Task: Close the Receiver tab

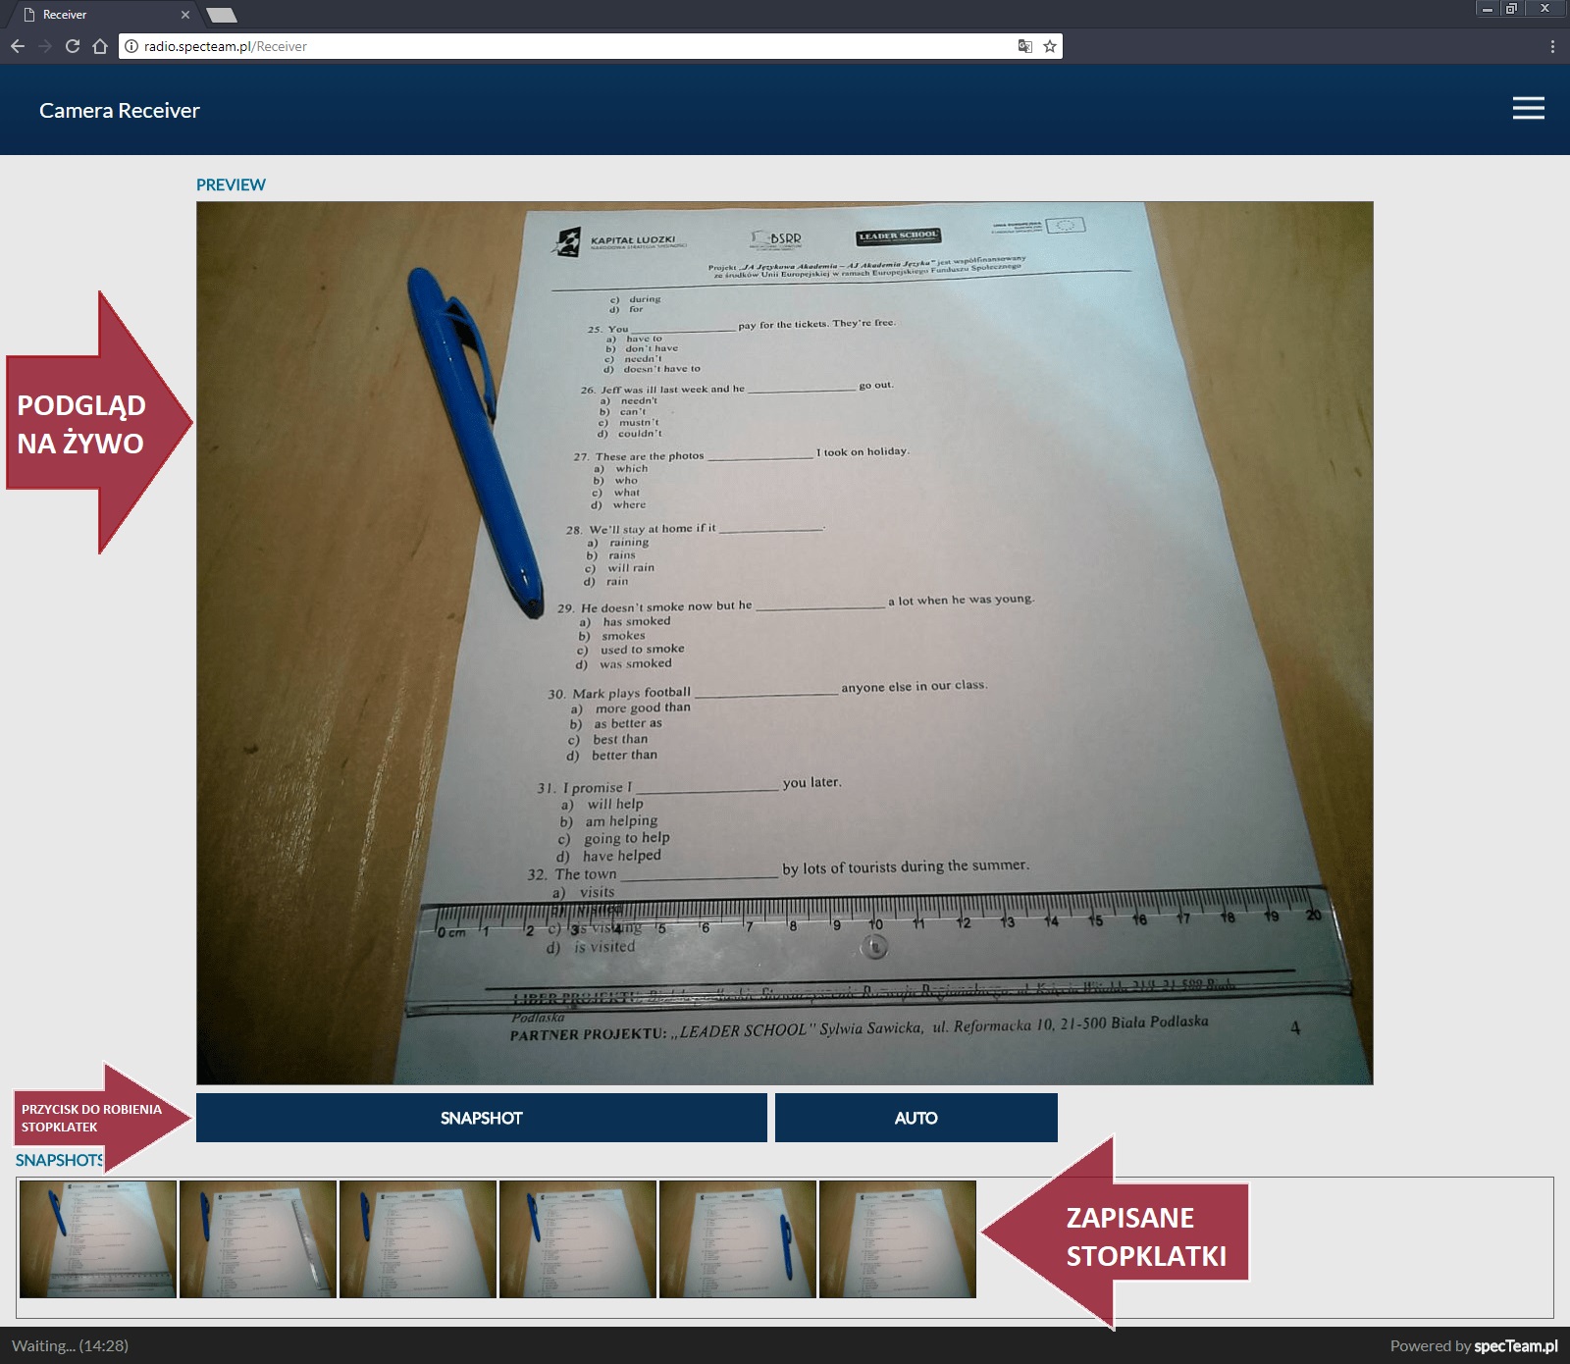Action: [185, 15]
